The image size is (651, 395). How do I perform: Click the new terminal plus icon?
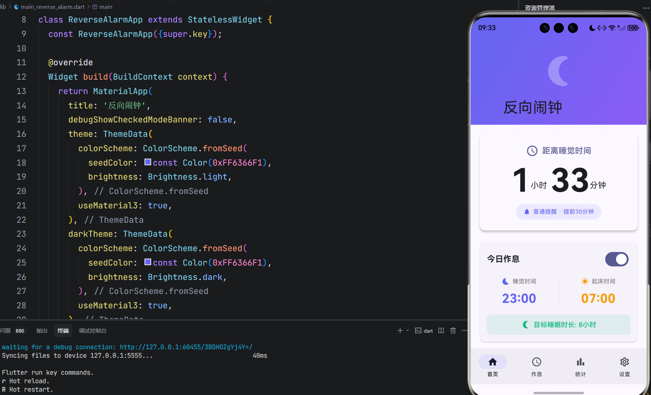point(400,330)
